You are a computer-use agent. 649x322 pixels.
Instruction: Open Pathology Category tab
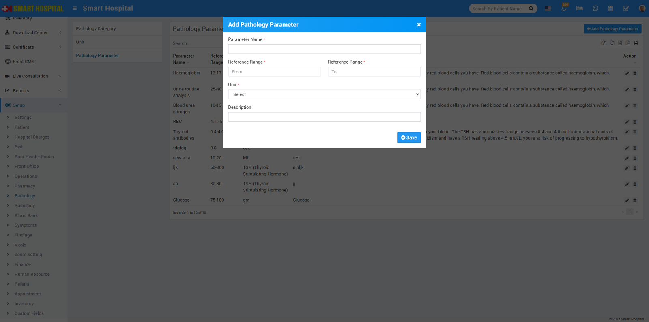click(96, 29)
